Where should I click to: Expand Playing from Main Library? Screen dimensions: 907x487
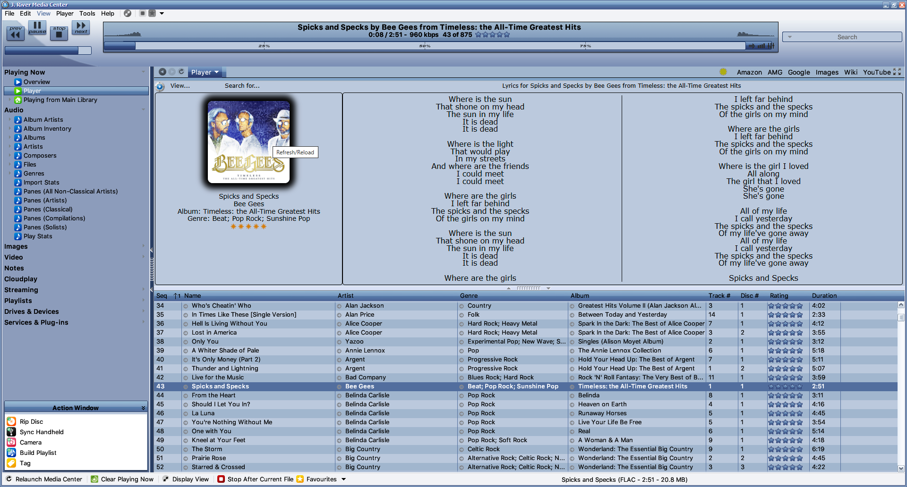pos(9,100)
